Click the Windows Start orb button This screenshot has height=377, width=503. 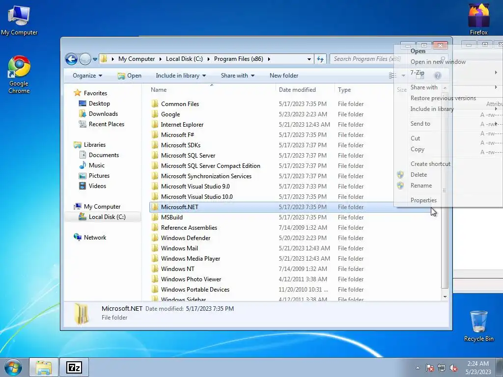pyautogui.click(x=13, y=367)
